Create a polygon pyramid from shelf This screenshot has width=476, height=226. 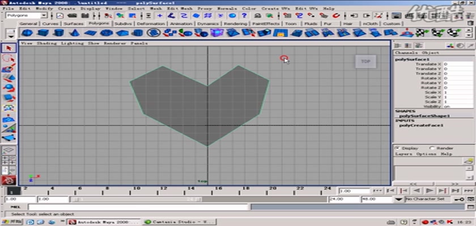pos(122,32)
